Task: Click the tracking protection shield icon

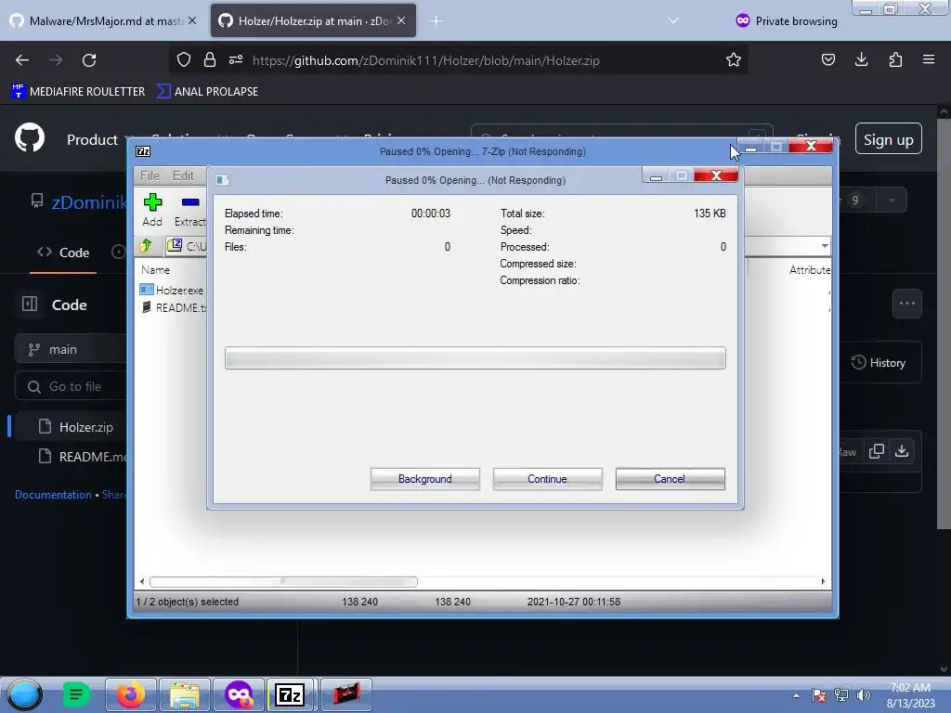Action: click(184, 60)
